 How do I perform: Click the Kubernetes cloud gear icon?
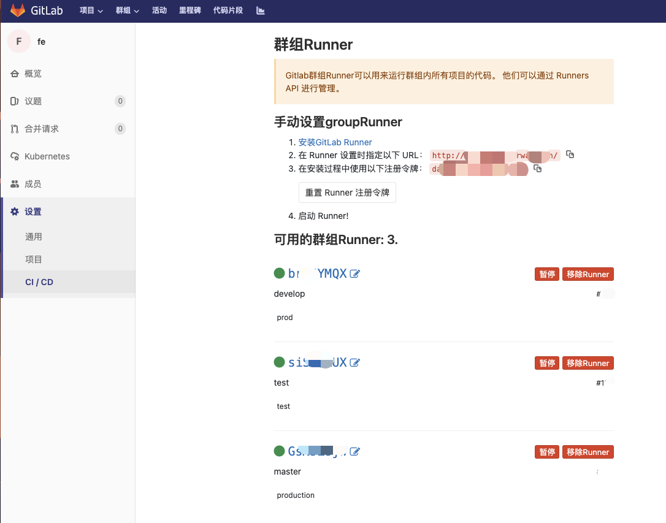[x=15, y=156]
